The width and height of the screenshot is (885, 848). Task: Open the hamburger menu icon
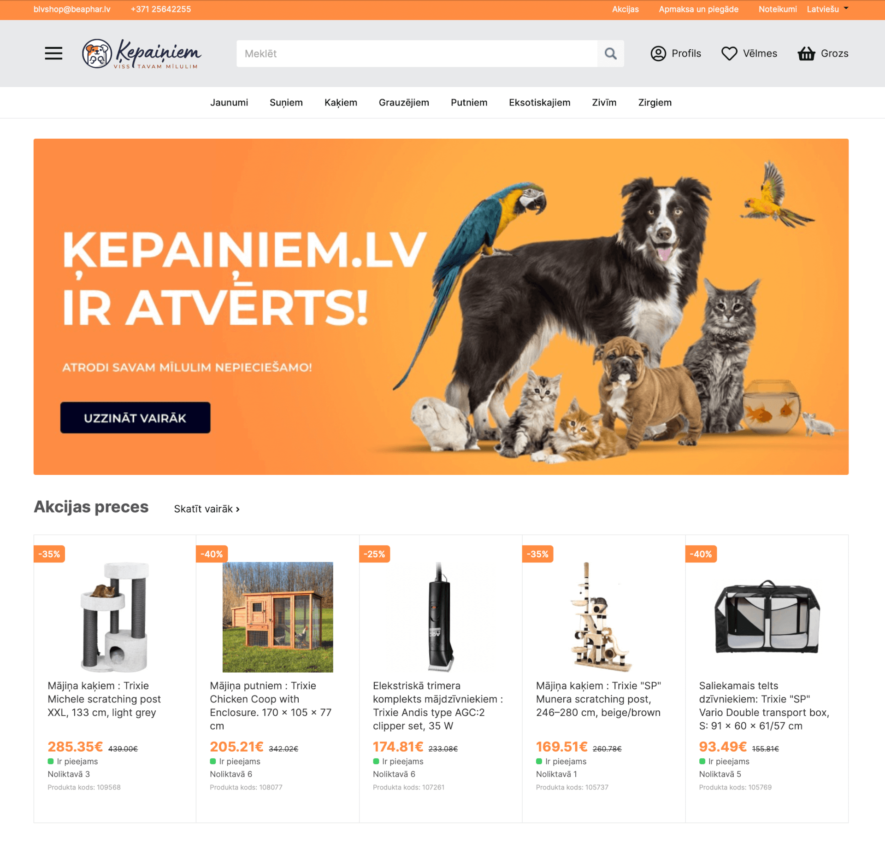[x=53, y=53]
